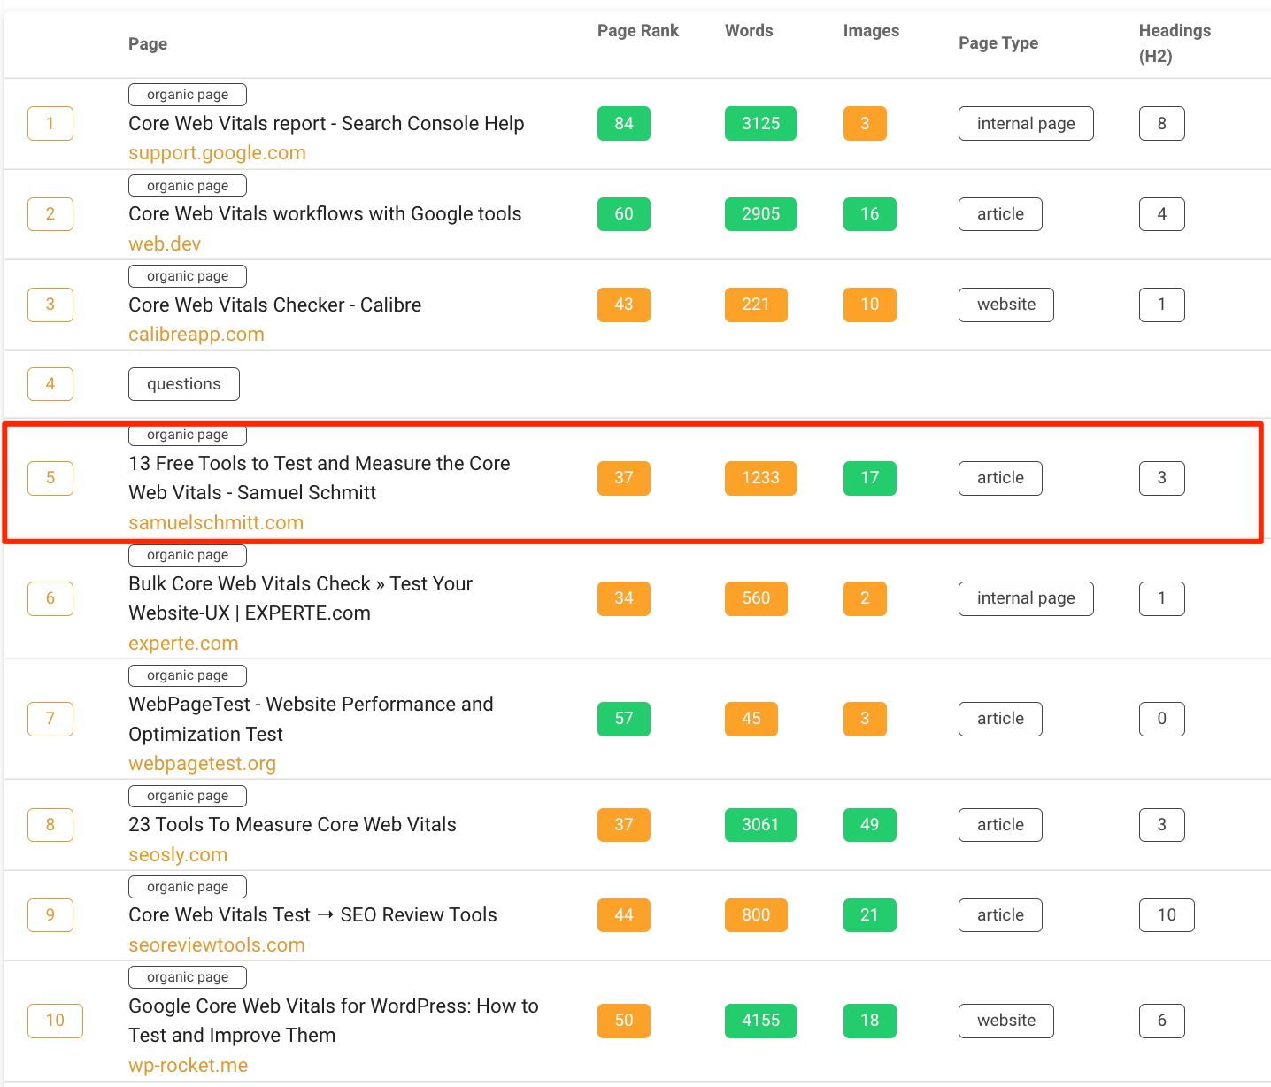Click the 'article' tag in the web.dev row
This screenshot has width=1271, height=1087.
[x=1000, y=214]
